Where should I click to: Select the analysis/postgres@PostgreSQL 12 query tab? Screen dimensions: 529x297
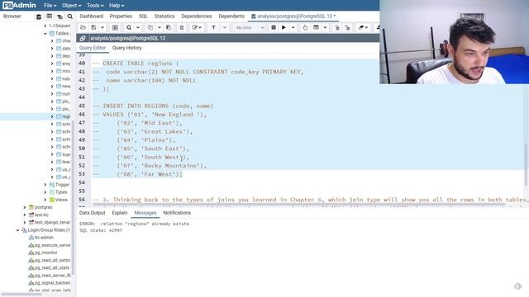point(293,16)
